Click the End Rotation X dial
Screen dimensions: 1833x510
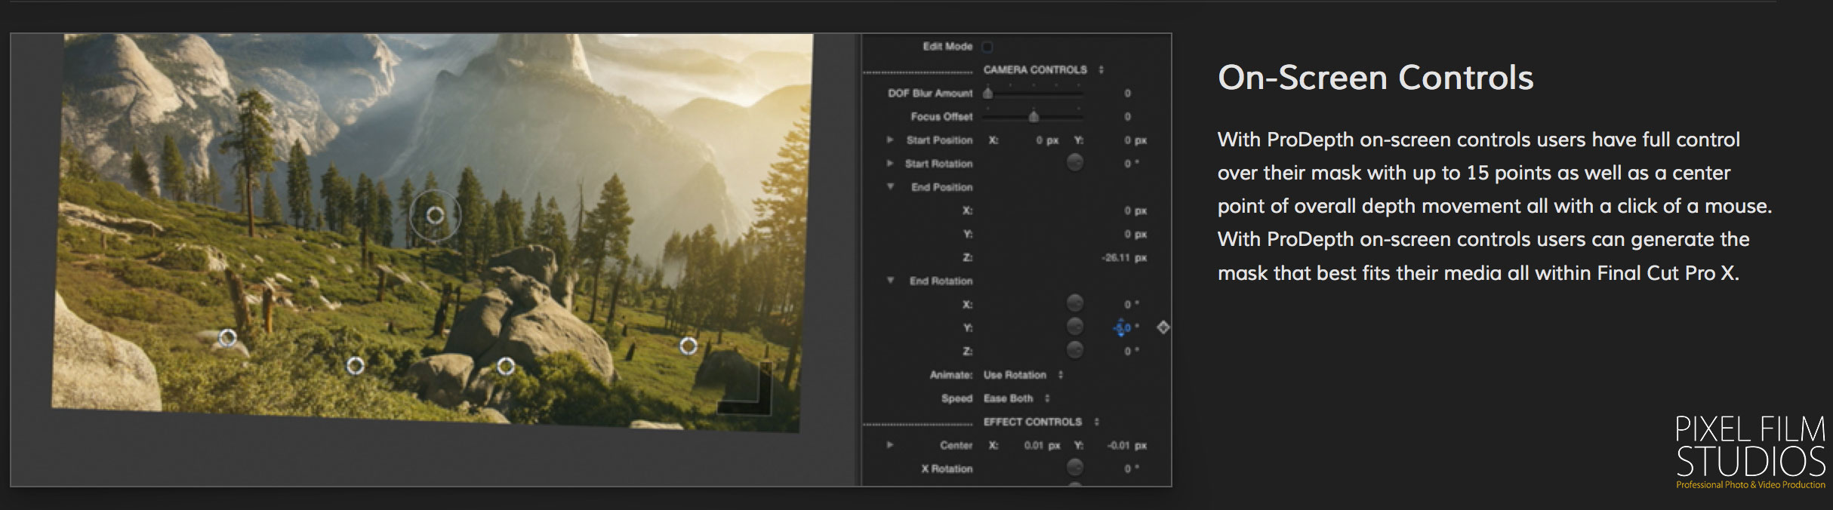click(x=1074, y=303)
